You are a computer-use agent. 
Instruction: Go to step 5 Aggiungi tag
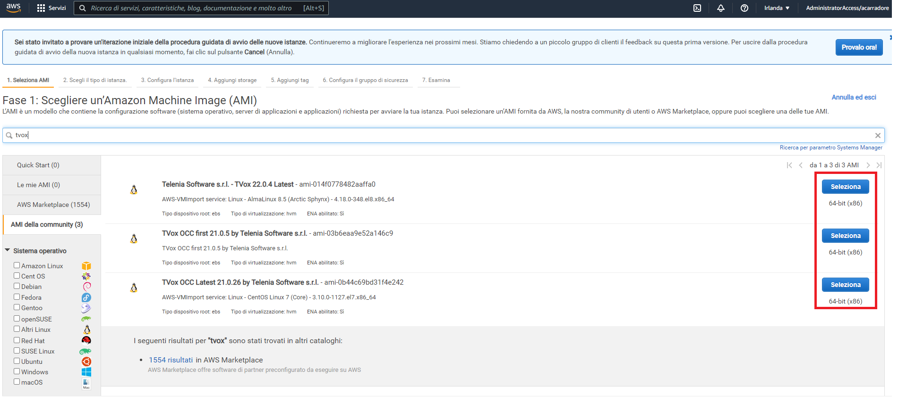coord(290,80)
